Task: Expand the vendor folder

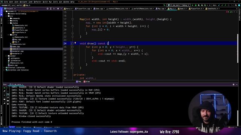Action: [x=6, y=56]
